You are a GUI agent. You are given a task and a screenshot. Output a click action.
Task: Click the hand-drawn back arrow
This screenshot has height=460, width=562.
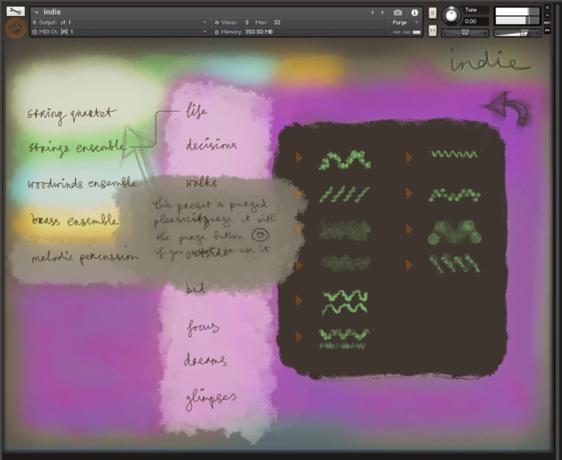(508, 108)
